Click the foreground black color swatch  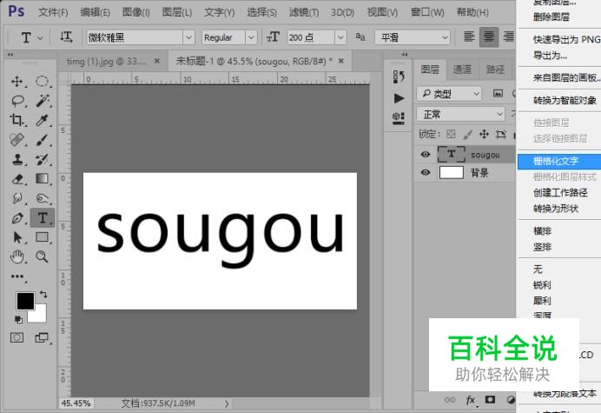tap(25, 301)
